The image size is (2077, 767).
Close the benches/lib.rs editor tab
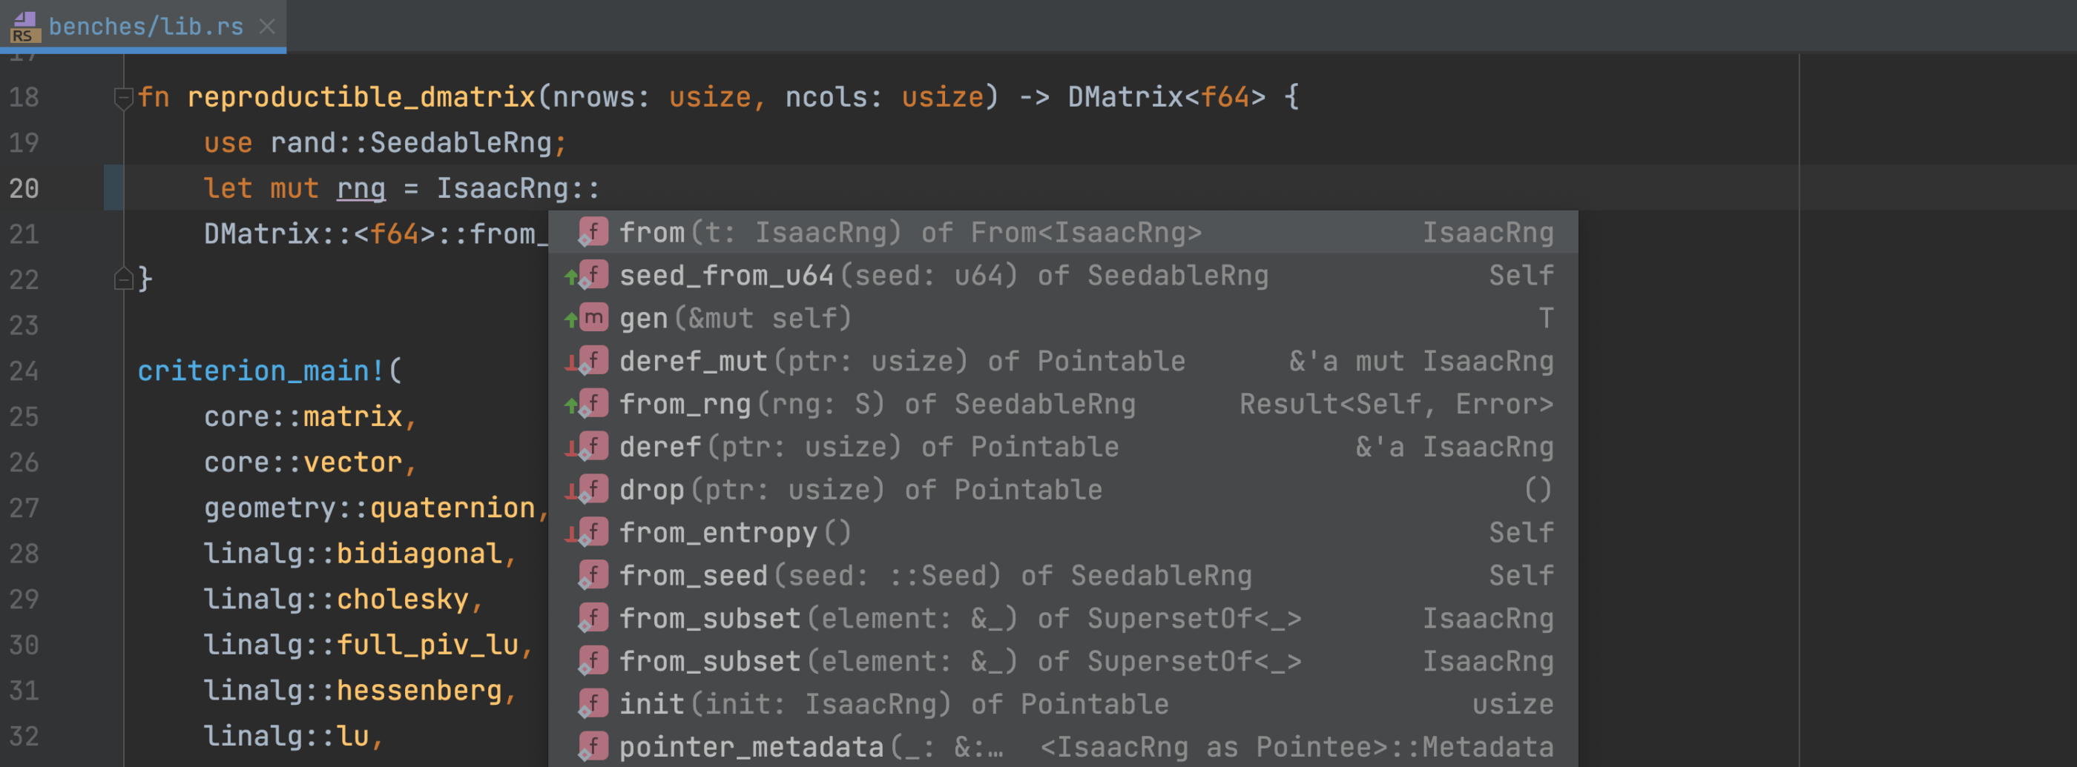[x=267, y=27]
